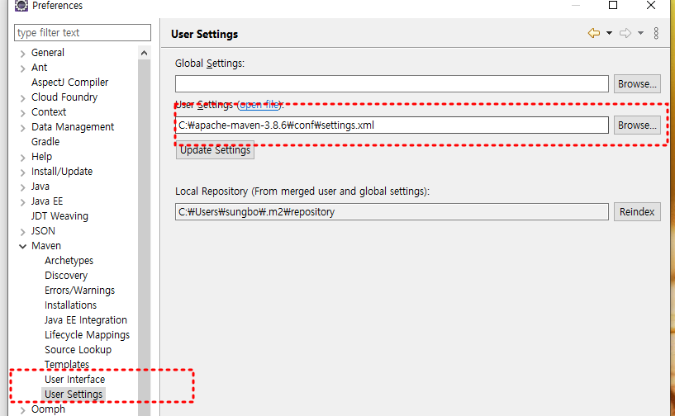Select JSON category label

(43, 231)
